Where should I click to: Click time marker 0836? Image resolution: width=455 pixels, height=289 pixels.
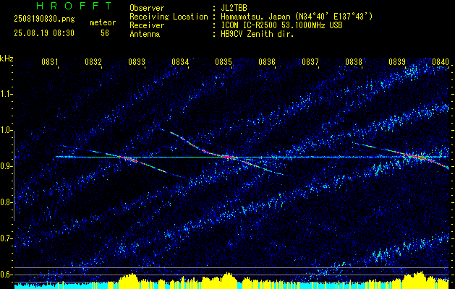pos(267,62)
